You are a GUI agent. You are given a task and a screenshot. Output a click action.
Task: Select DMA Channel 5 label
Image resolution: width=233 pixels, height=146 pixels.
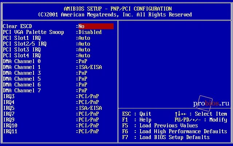click(22, 79)
